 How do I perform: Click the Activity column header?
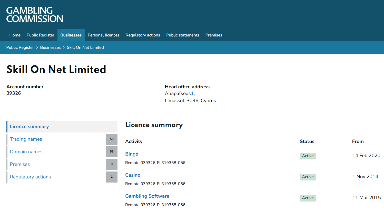point(134,141)
